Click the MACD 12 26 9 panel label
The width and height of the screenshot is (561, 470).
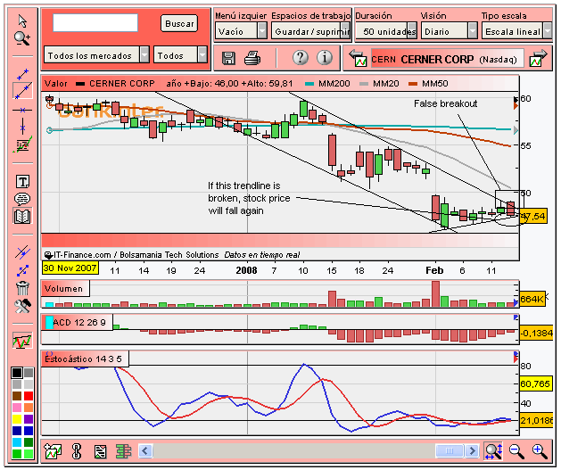point(78,322)
